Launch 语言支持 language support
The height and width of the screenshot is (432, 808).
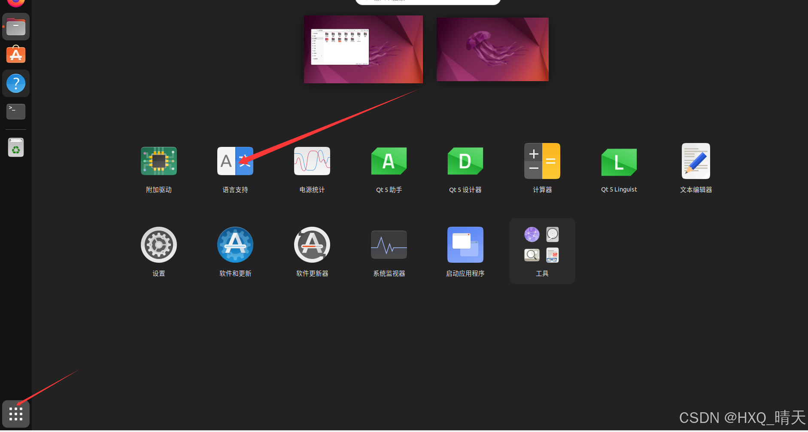(235, 161)
